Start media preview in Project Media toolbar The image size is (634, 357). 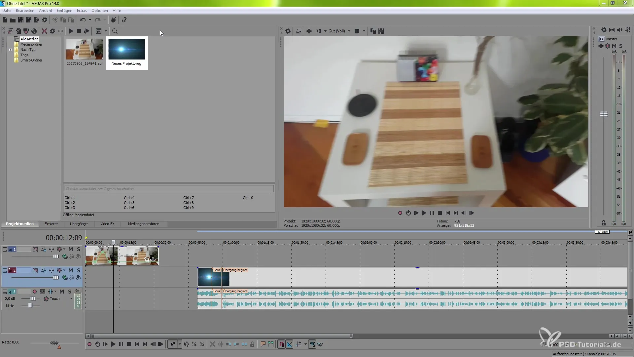pos(71,31)
